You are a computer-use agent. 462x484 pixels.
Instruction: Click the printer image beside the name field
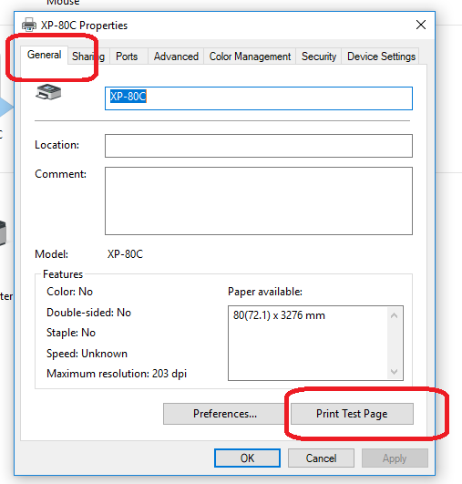[x=48, y=92]
